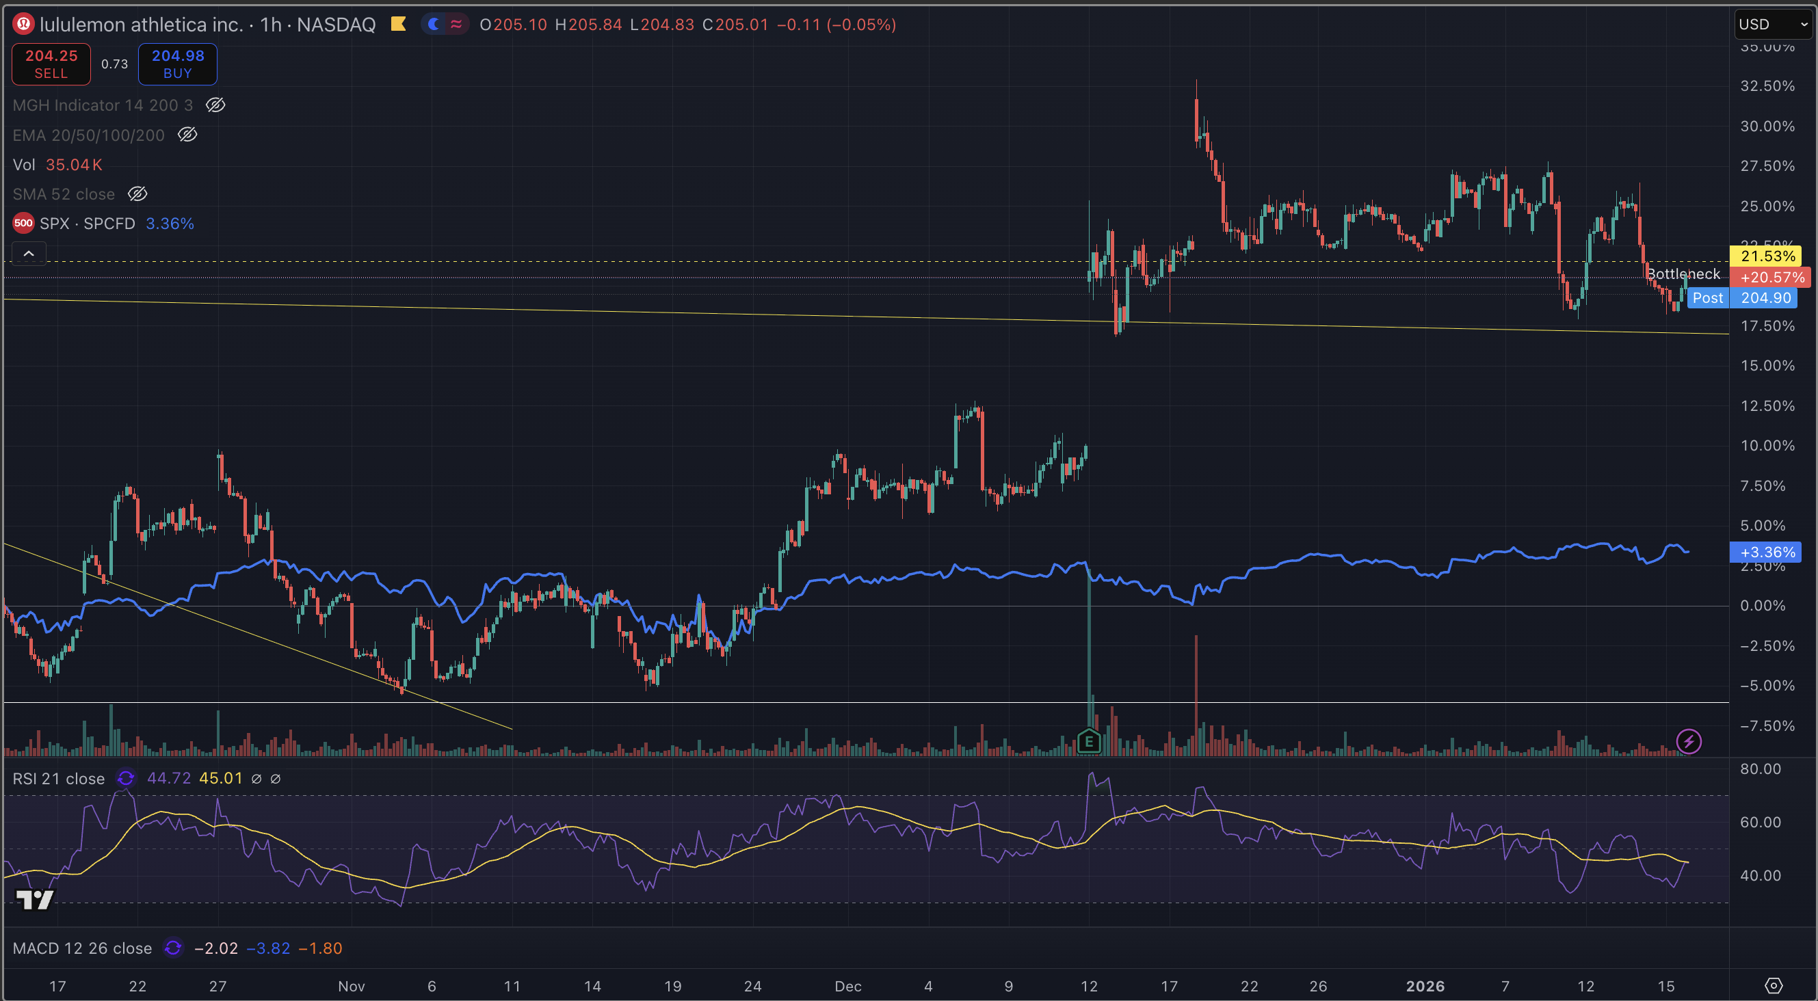
Task: Select the RSI 21 close indicator label
Action: coord(59,779)
